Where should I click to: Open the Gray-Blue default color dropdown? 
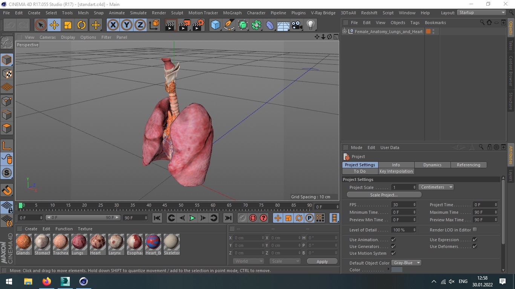click(406, 263)
